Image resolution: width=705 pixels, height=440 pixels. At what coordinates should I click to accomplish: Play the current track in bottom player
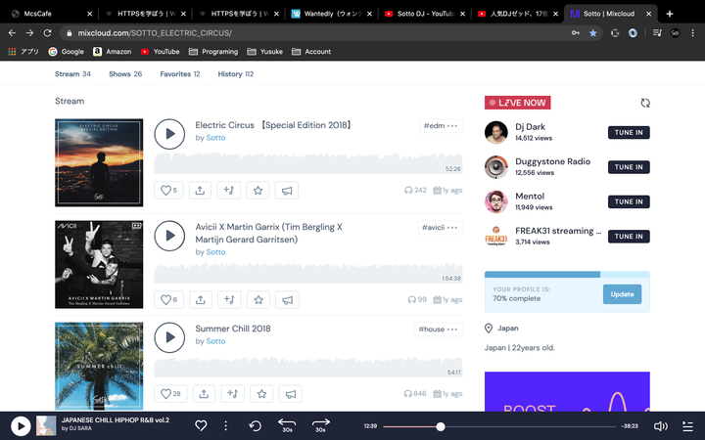click(x=21, y=426)
